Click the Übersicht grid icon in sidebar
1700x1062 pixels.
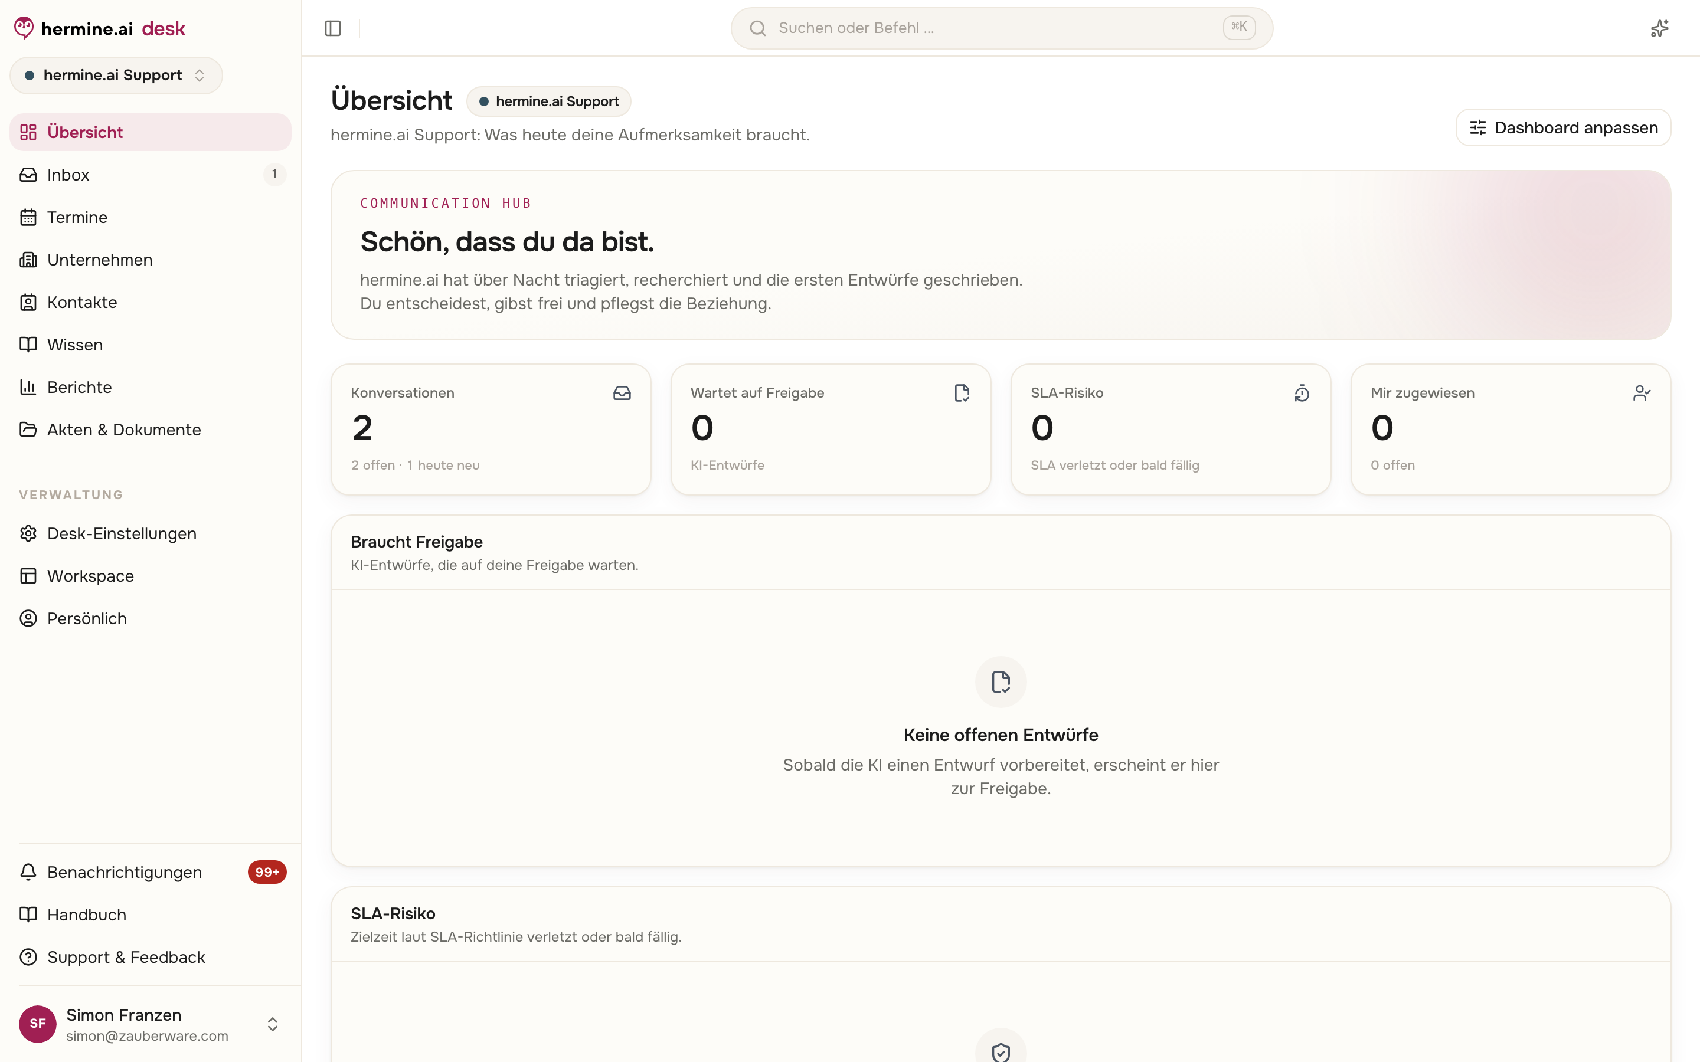pos(28,132)
